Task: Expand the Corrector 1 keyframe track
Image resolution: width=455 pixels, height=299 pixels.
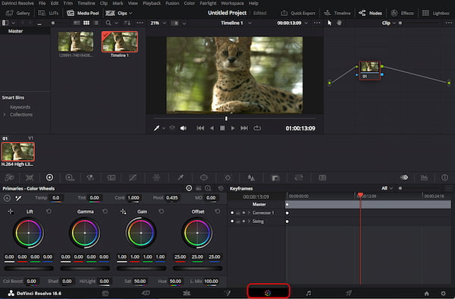Action: tap(249, 212)
